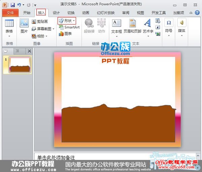202x172 pixels.
Task: Insert a picture using the 图片 icon
Action: (24, 26)
